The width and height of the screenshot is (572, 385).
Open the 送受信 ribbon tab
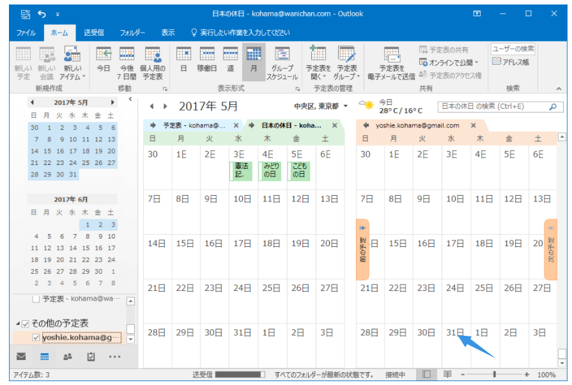pos(94,33)
